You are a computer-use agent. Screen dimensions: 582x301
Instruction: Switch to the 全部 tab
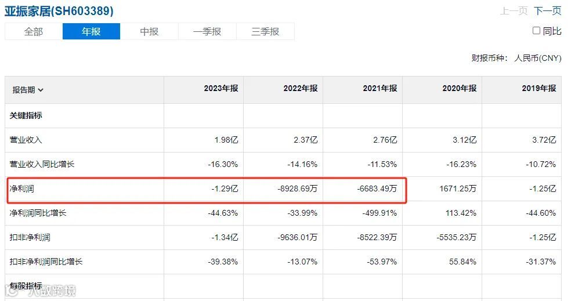click(x=34, y=31)
